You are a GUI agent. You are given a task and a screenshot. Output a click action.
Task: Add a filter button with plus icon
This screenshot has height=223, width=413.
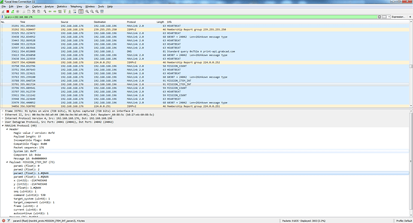[x=410, y=17]
